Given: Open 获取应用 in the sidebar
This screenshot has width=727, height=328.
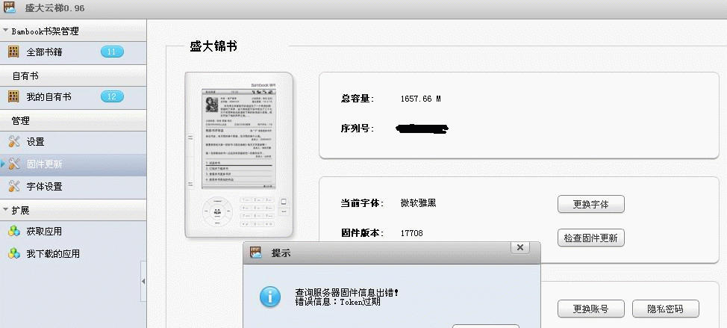Looking at the screenshot, I should (x=73, y=232).
